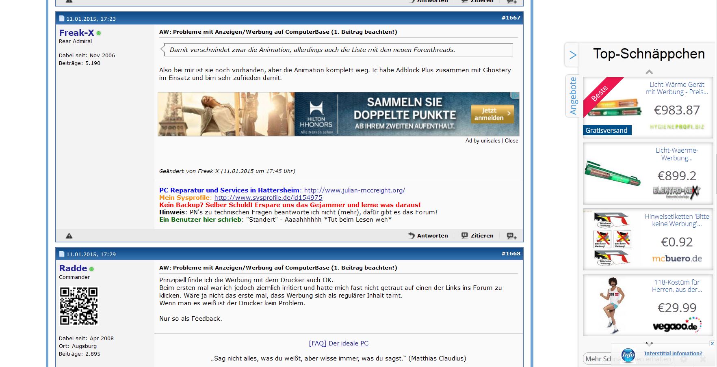Open post permalink #1667
This screenshot has height=367, width=717.
click(511, 18)
